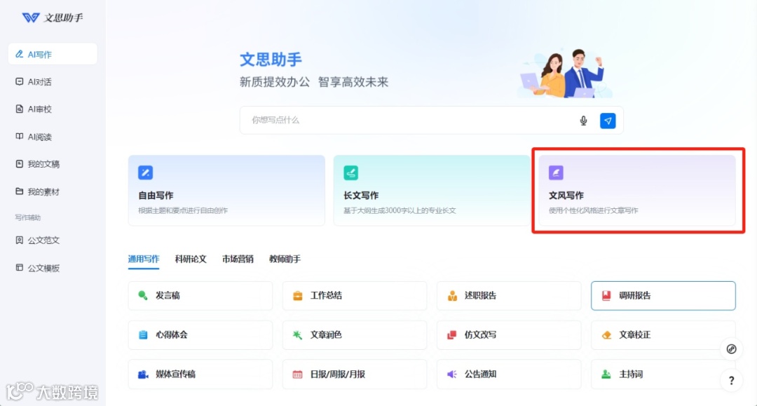Click the 调研报告 red book icon
Screen dimensions: 757x406
[606, 295]
